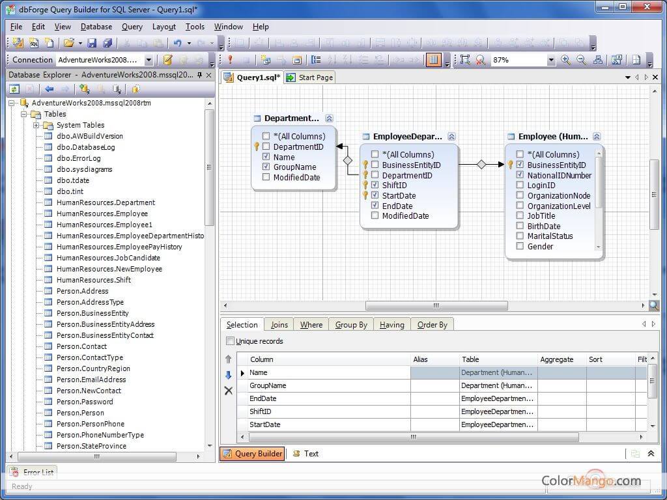This screenshot has height=500, width=667.
Task: Click the New SQL document icon
Action: click(x=34, y=43)
